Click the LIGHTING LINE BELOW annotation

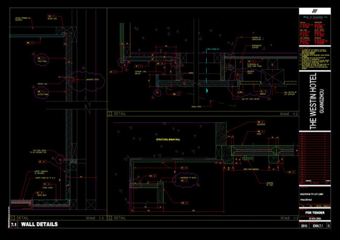141,72
